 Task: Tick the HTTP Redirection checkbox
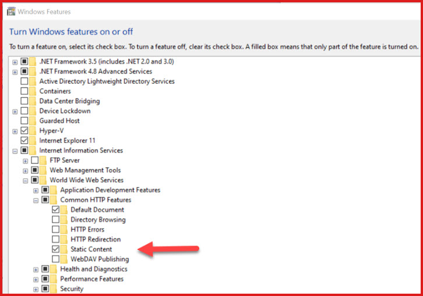tap(55, 239)
